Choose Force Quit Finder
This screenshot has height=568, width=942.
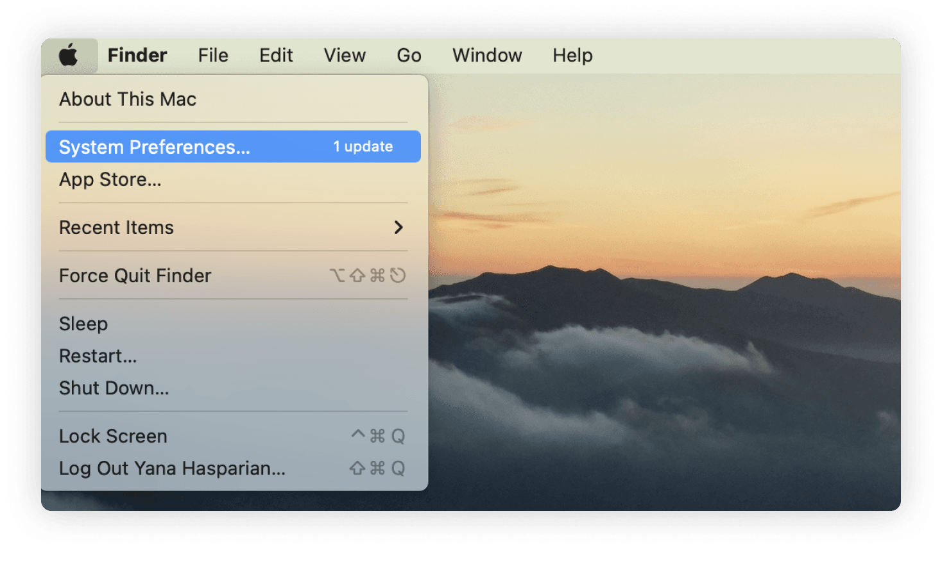point(135,276)
